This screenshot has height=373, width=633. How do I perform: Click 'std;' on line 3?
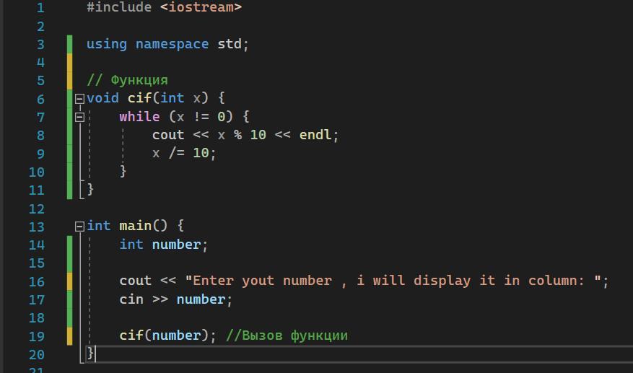[233, 44]
